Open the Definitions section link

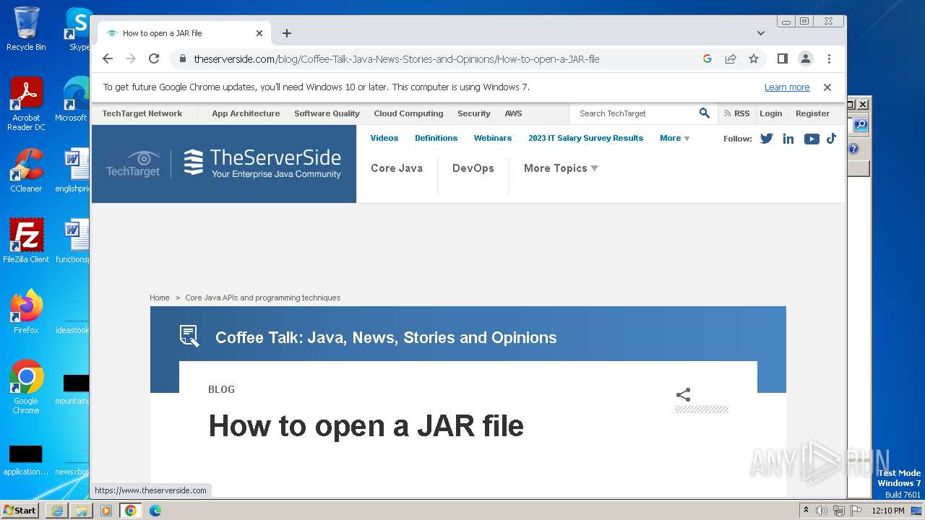[436, 138]
